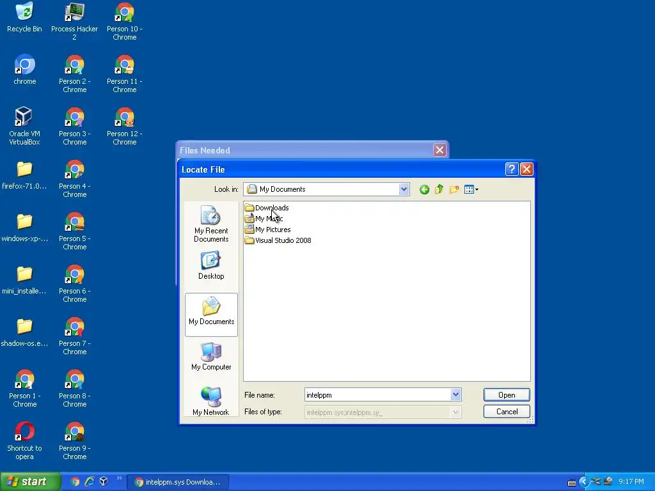Select the My Music folder
655x491 pixels.
(x=264, y=219)
